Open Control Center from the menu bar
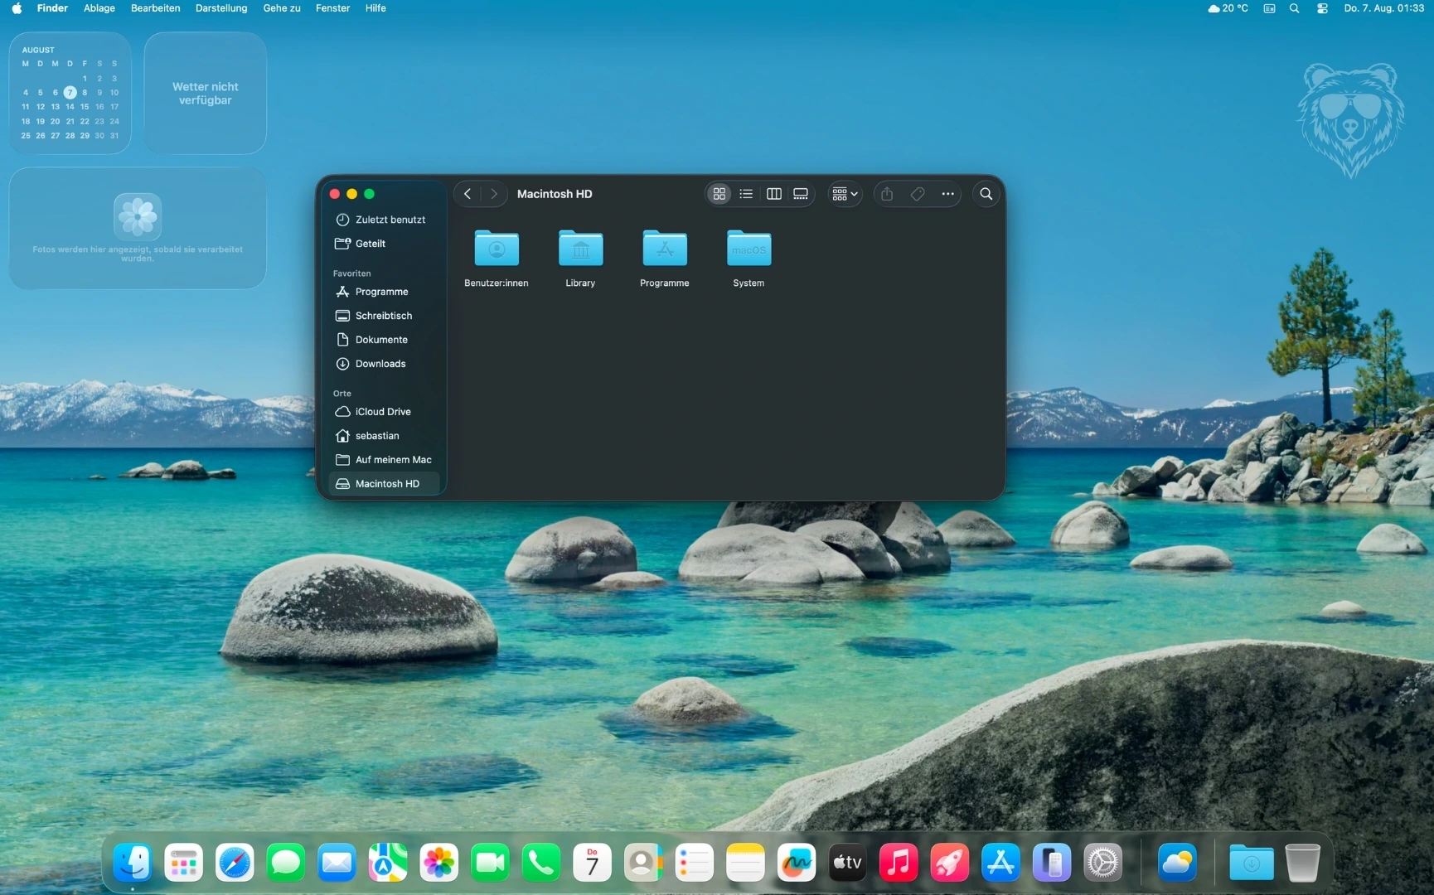The height and width of the screenshot is (895, 1434). point(1321,8)
